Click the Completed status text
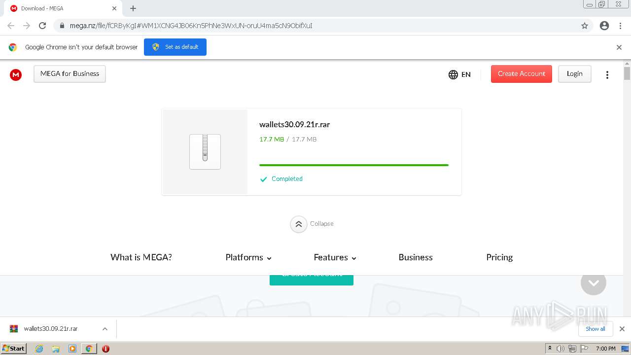This screenshot has width=631, height=355. tap(287, 179)
